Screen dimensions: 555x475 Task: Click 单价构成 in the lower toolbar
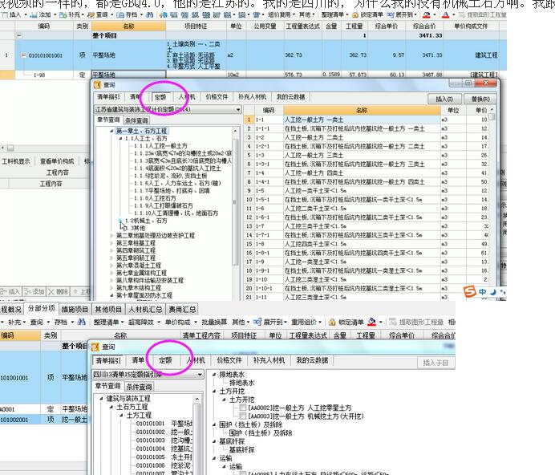point(178,322)
